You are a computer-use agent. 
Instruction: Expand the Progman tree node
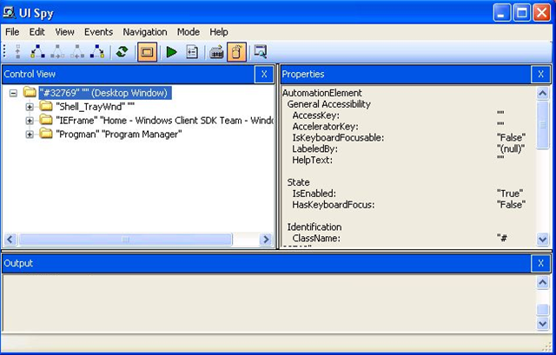(x=30, y=135)
